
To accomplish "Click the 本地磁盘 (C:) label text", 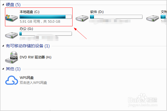I will [x=29, y=12].
